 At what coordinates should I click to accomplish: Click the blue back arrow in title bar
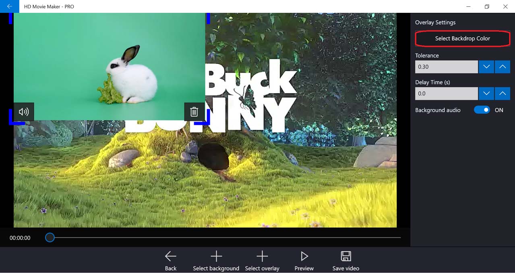(x=9, y=6)
